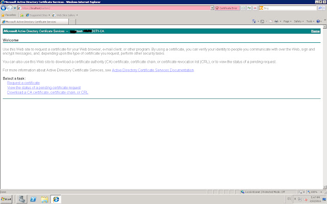The width and height of the screenshot is (327, 204).
Task: Click the localhost address bar field
Action: coord(114,8)
